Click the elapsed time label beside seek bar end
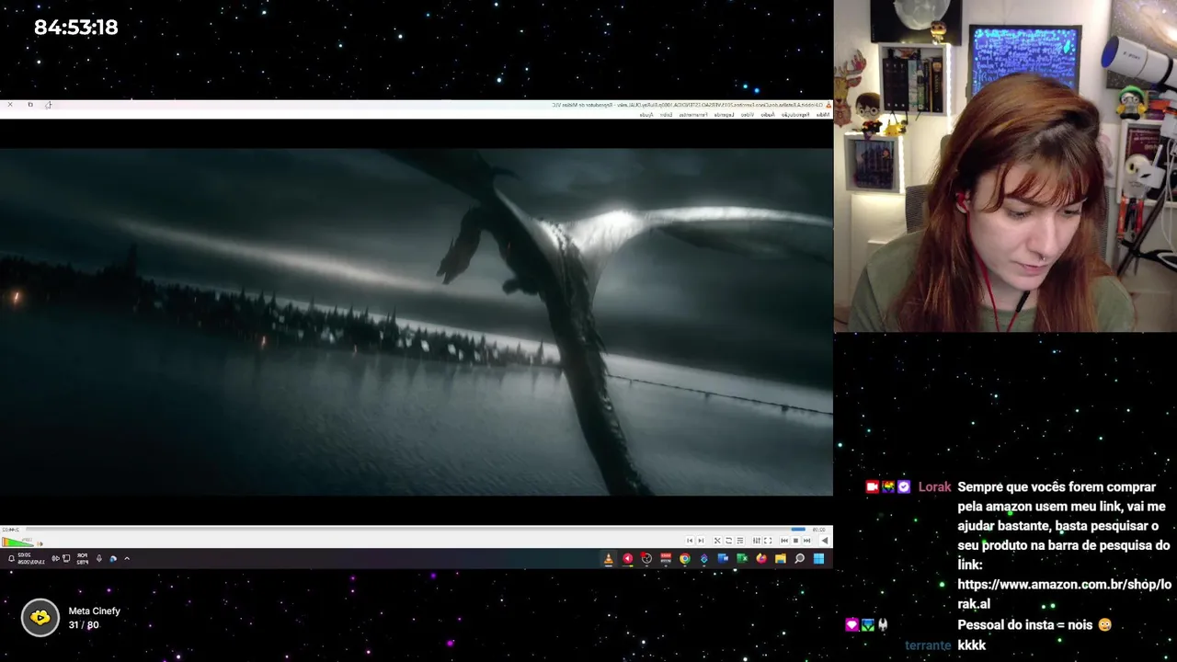The width and height of the screenshot is (1177, 662). pos(818,530)
